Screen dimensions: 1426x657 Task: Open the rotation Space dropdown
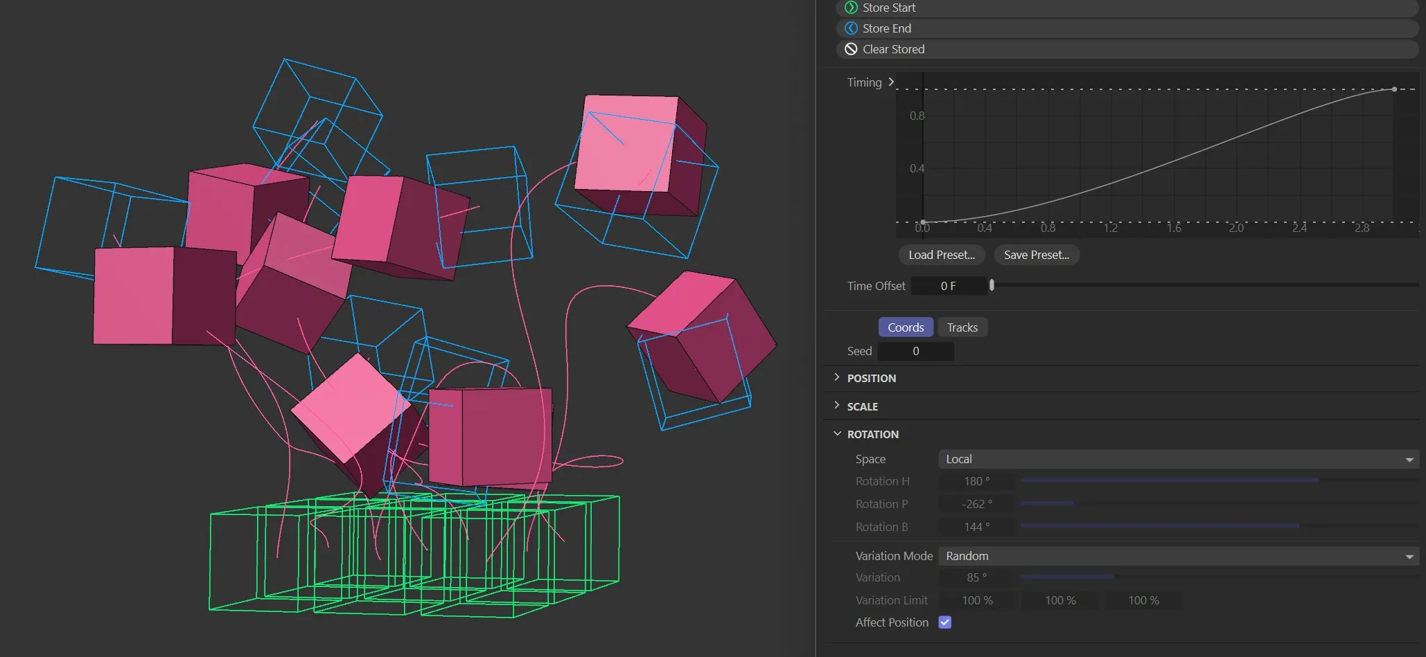pos(1178,459)
